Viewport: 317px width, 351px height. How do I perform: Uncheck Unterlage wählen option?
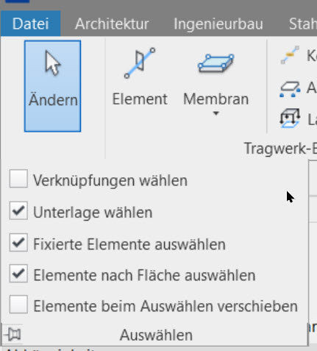point(18,210)
